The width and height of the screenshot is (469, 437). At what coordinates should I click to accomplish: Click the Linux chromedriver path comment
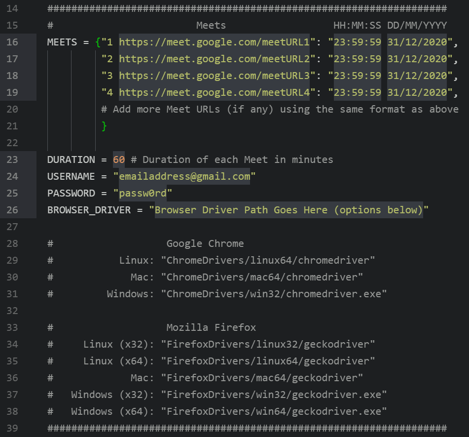click(270, 261)
